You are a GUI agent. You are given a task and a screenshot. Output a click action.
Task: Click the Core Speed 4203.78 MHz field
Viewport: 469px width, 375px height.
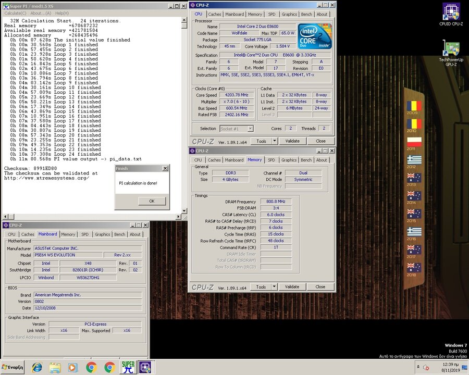click(236, 95)
